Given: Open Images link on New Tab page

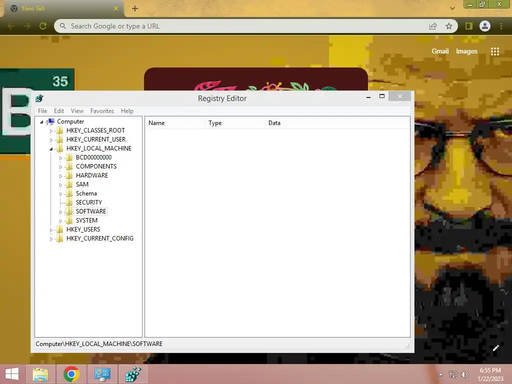Looking at the screenshot, I should 466,51.
